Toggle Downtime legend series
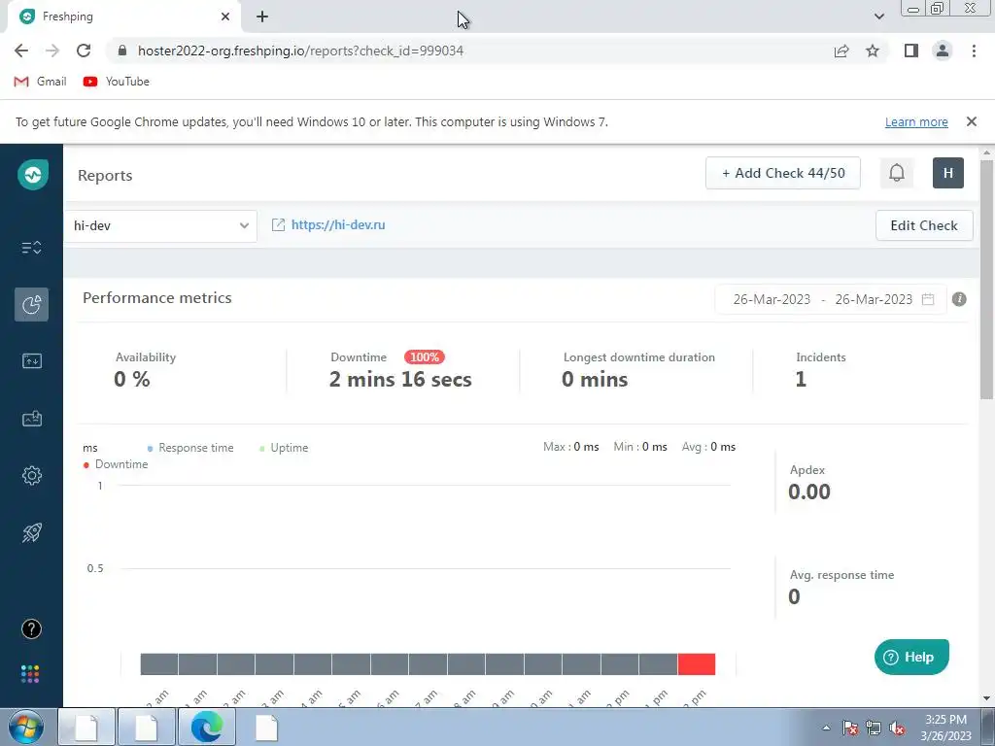The image size is (995, 746). [x=116, y=464]
